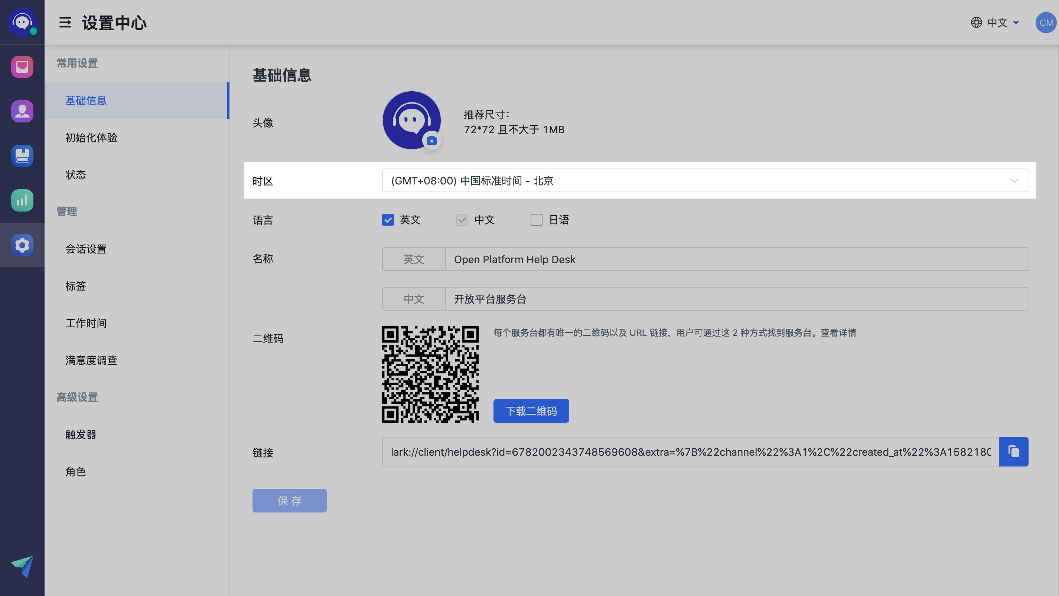Image resolution: width=1059 pixels, height=596 pixels.
Task: Click the QR code image
Action: 430,374
